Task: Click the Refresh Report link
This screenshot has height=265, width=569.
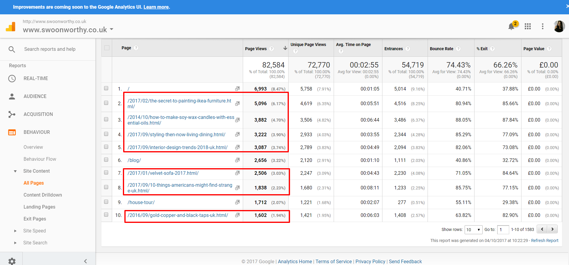Action: click(x=544, y=241)
